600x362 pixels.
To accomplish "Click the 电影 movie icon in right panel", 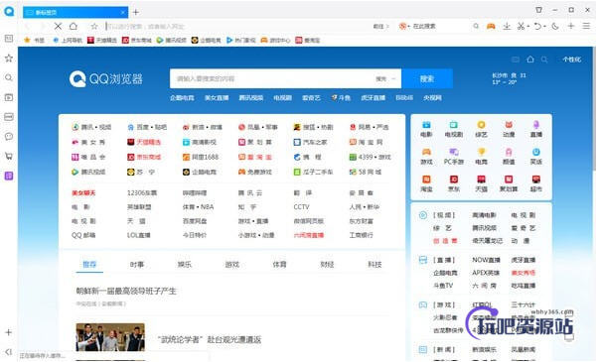I will point(426,125).
